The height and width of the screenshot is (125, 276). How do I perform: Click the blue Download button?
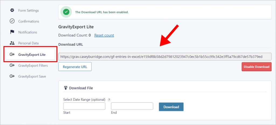pos(171,107)
